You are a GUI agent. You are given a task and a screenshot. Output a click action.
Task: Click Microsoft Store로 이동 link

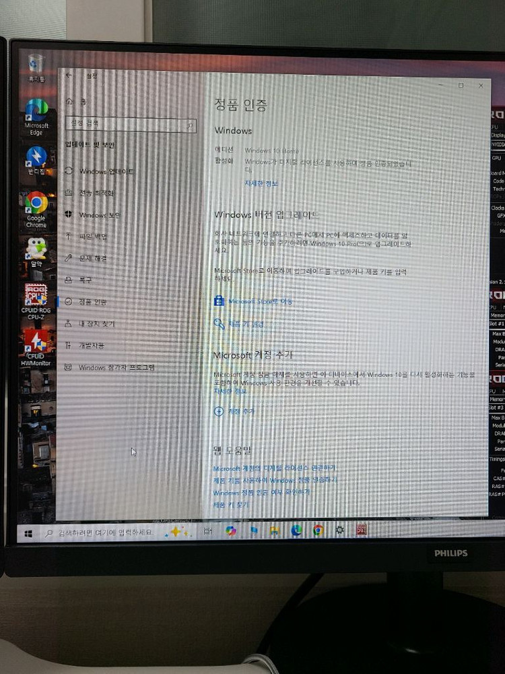point(253,301)
